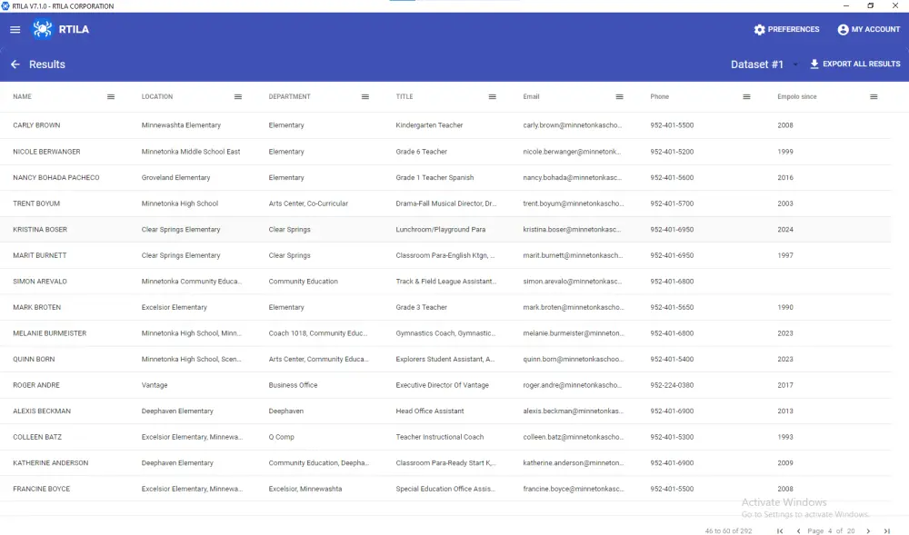
Task: Click the Minnewashta Elementary location cell
Action: [181, 125]
